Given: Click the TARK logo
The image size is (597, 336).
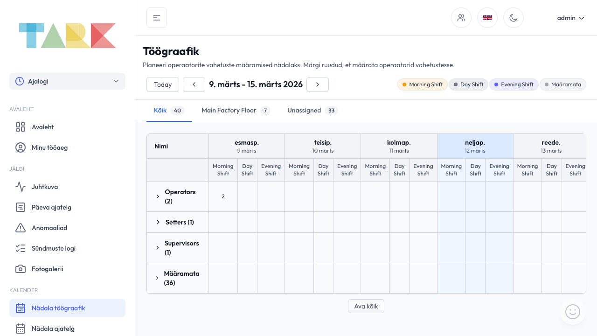Looking at the screenshot, I should [x=67, y=35].
